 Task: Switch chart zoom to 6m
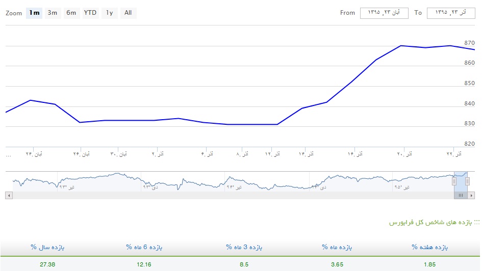pyautogui.click(x=71, y=13)
